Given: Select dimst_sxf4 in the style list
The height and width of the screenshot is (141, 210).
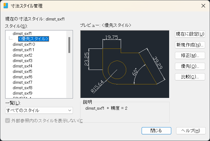Looking at the screenshot, I should pos(22,66).
